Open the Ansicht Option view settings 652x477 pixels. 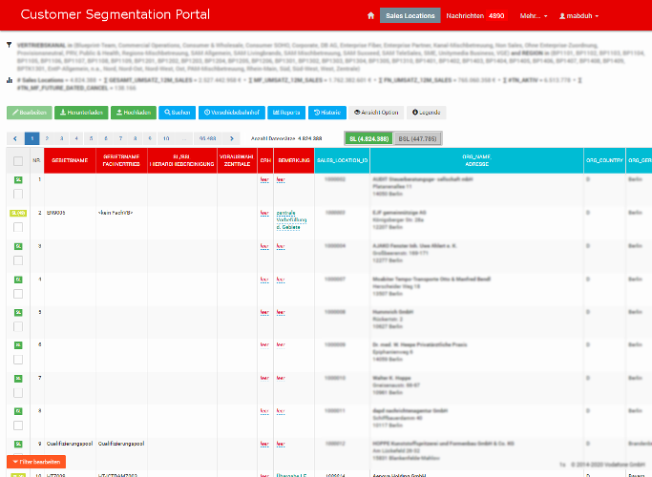pos(376,113)
